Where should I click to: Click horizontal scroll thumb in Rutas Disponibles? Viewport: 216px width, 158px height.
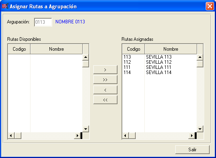point(18,136)
